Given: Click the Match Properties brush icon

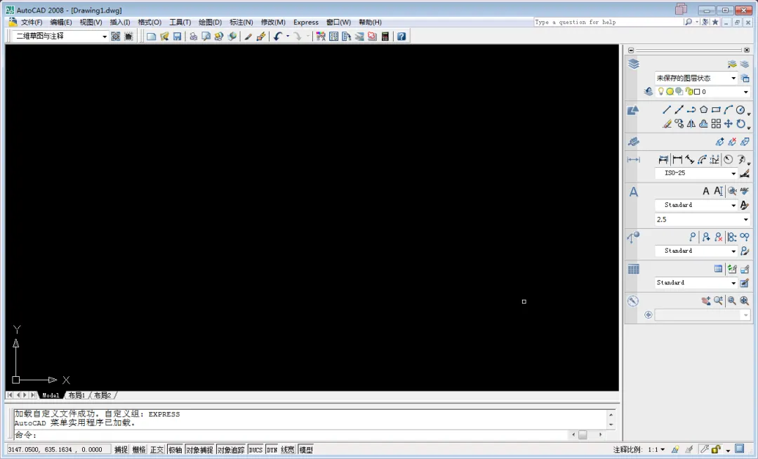Looking at the screenshot, I should (x=248, y=36).
